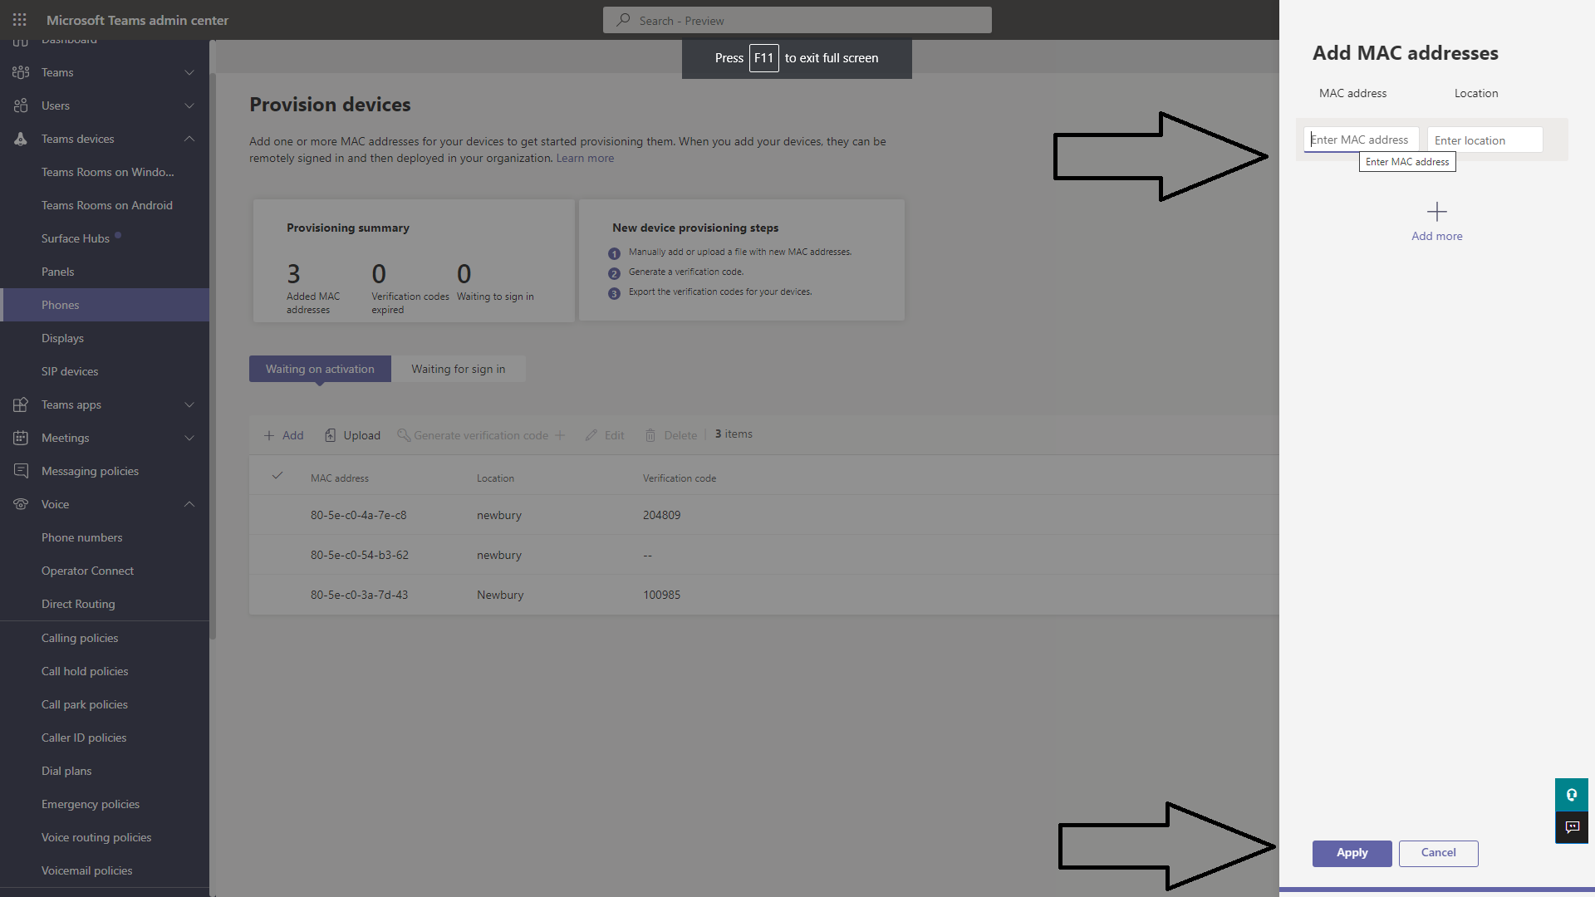Click the Cancel button

[x=1438, y=854]
